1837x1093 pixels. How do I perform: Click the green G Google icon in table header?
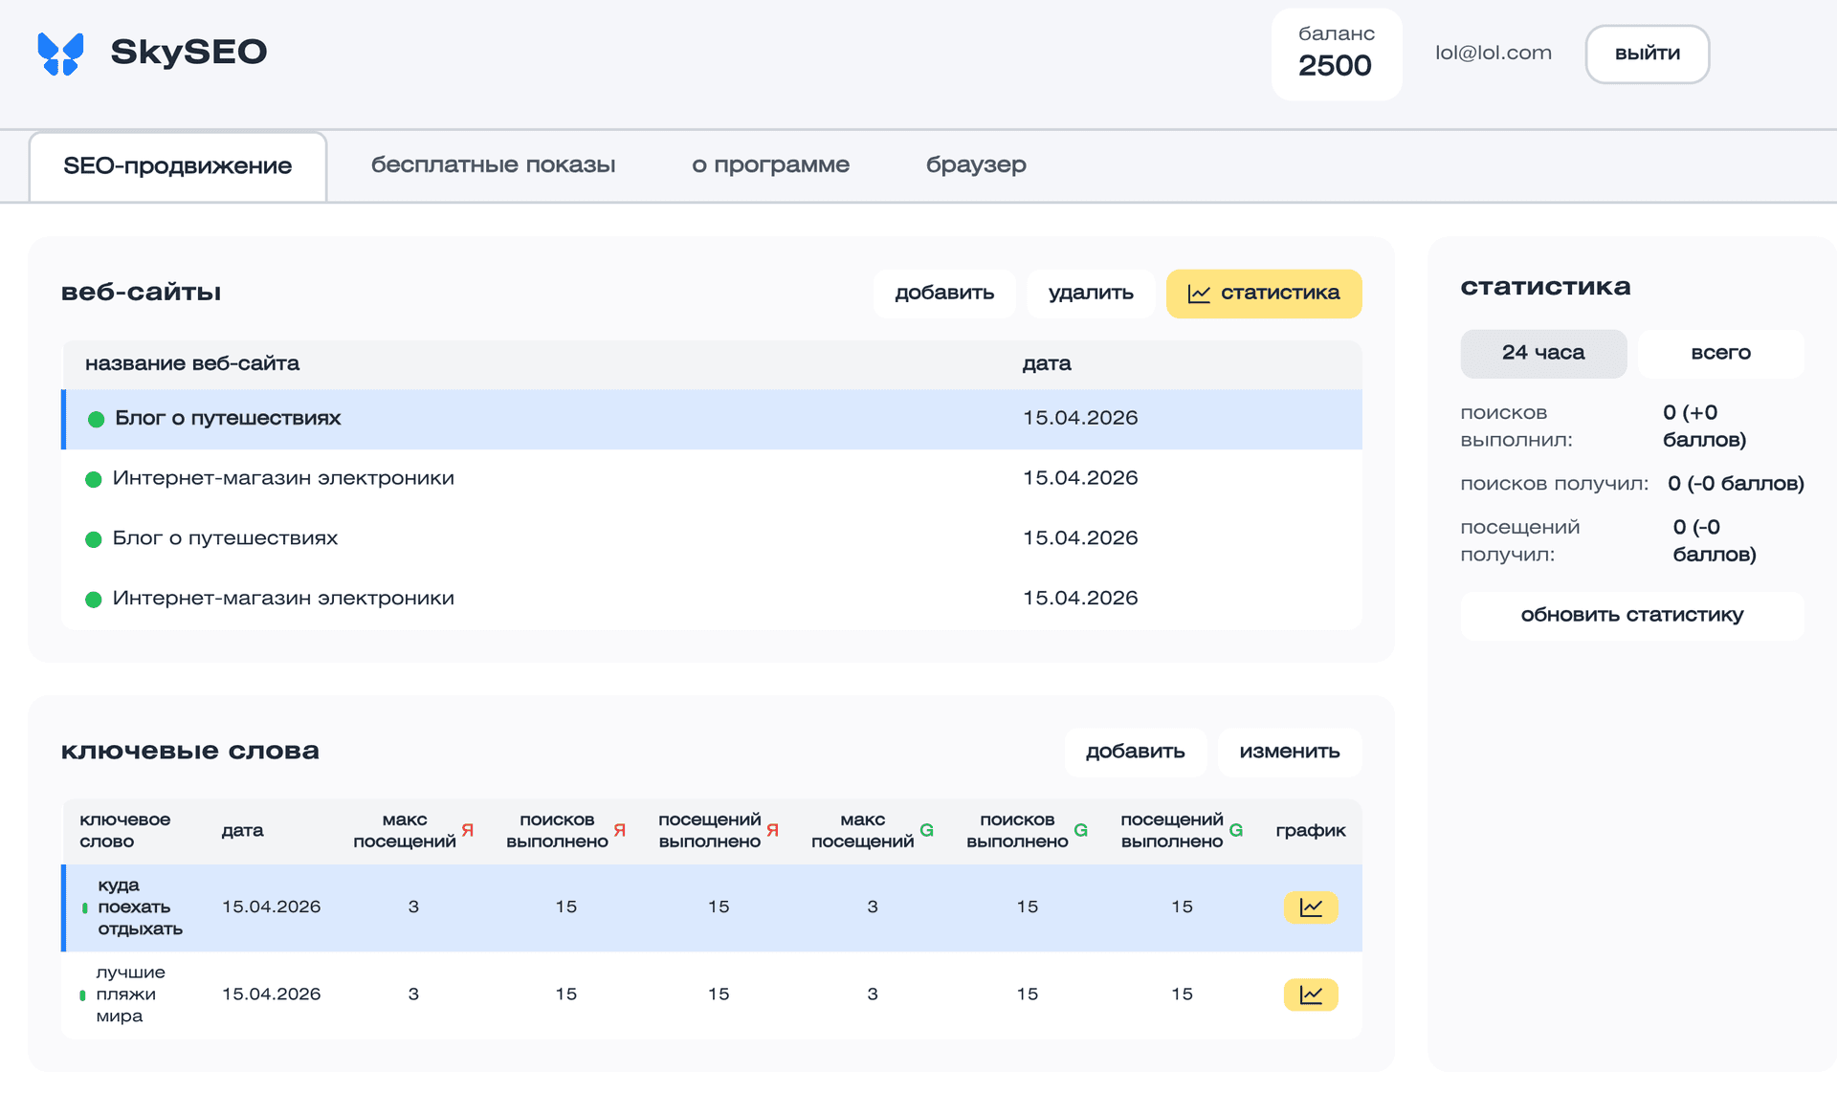926,830
